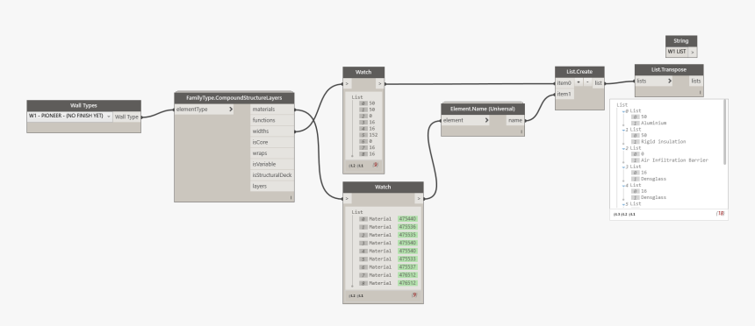755x326 pixels.
Task: Click the W1 LIST text field
Action: 677,52
